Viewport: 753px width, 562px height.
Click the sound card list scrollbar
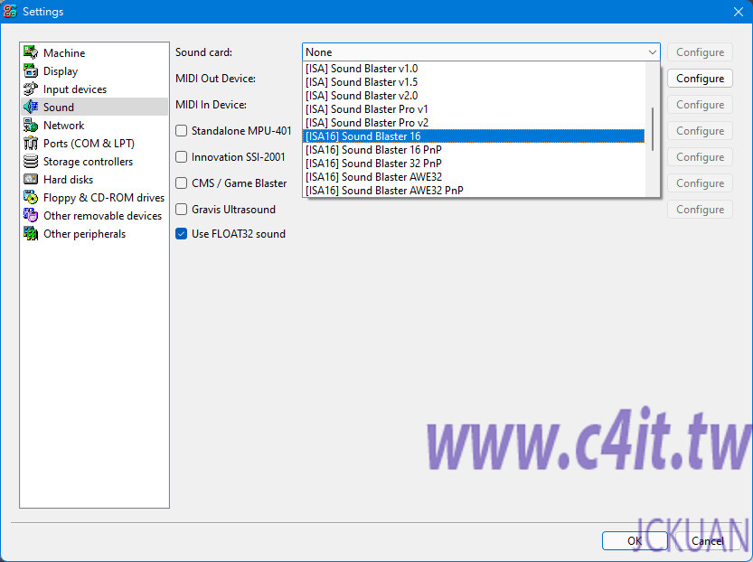click(x=652, y=129)
